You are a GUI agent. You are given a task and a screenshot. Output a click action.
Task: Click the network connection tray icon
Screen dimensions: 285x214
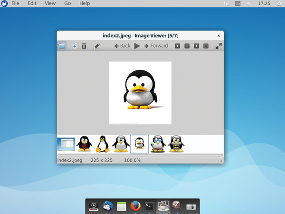(226, 4)
